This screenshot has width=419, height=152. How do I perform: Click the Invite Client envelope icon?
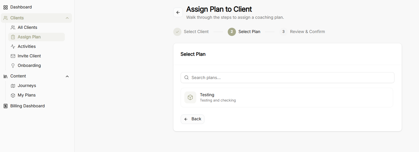coord(13,56)
